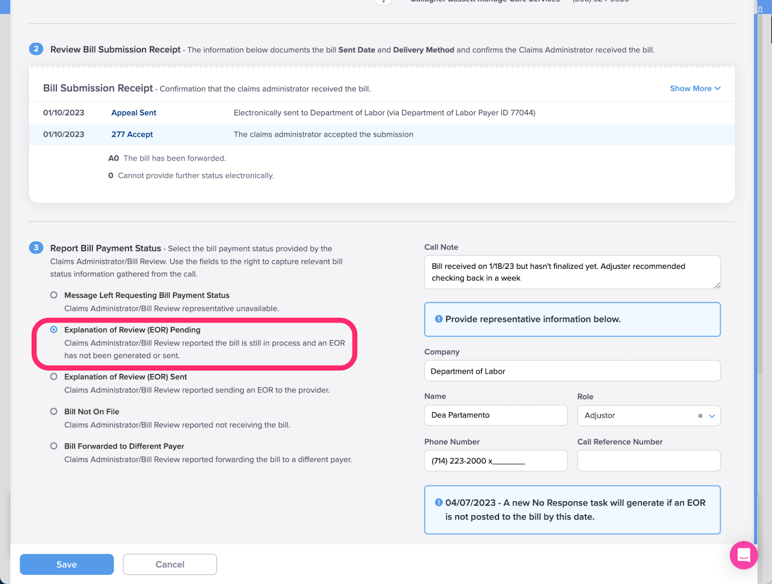The height and width of the screenshot is (584, 772).
Task: Click the Name field containing Dea Partamento
Action: pyautogui.click(x=496, y=415)
